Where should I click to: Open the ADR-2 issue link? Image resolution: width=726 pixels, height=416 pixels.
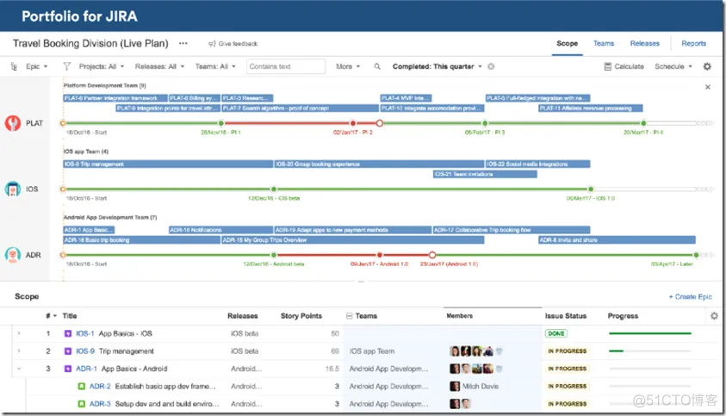tap(100, 387)
